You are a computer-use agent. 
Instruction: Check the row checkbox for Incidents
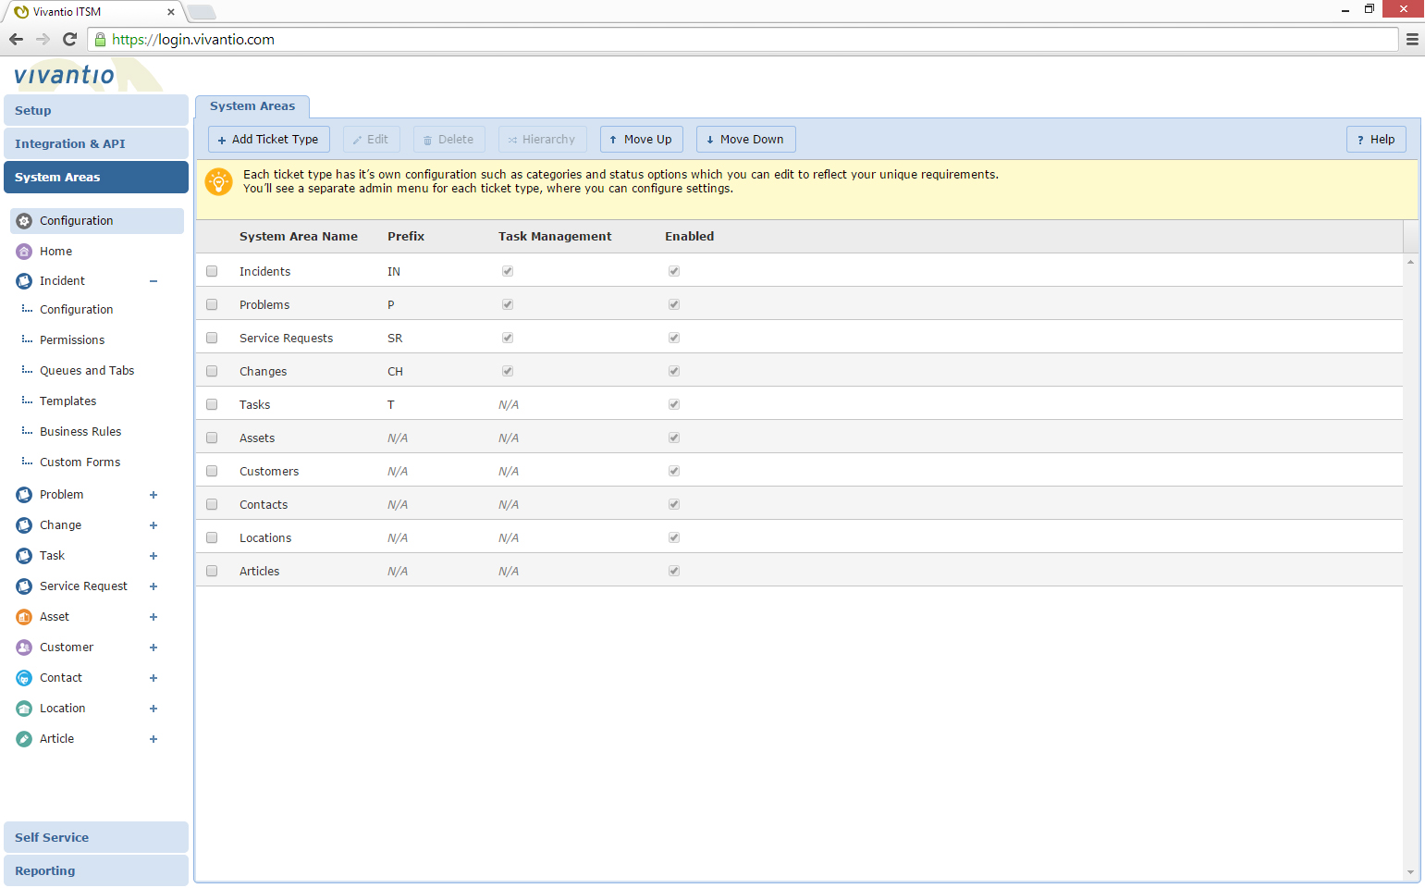(x=212, y=271)
